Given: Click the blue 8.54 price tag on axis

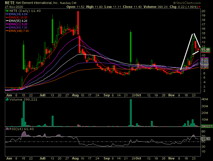Looking at the screenshot, I should 204,62.
